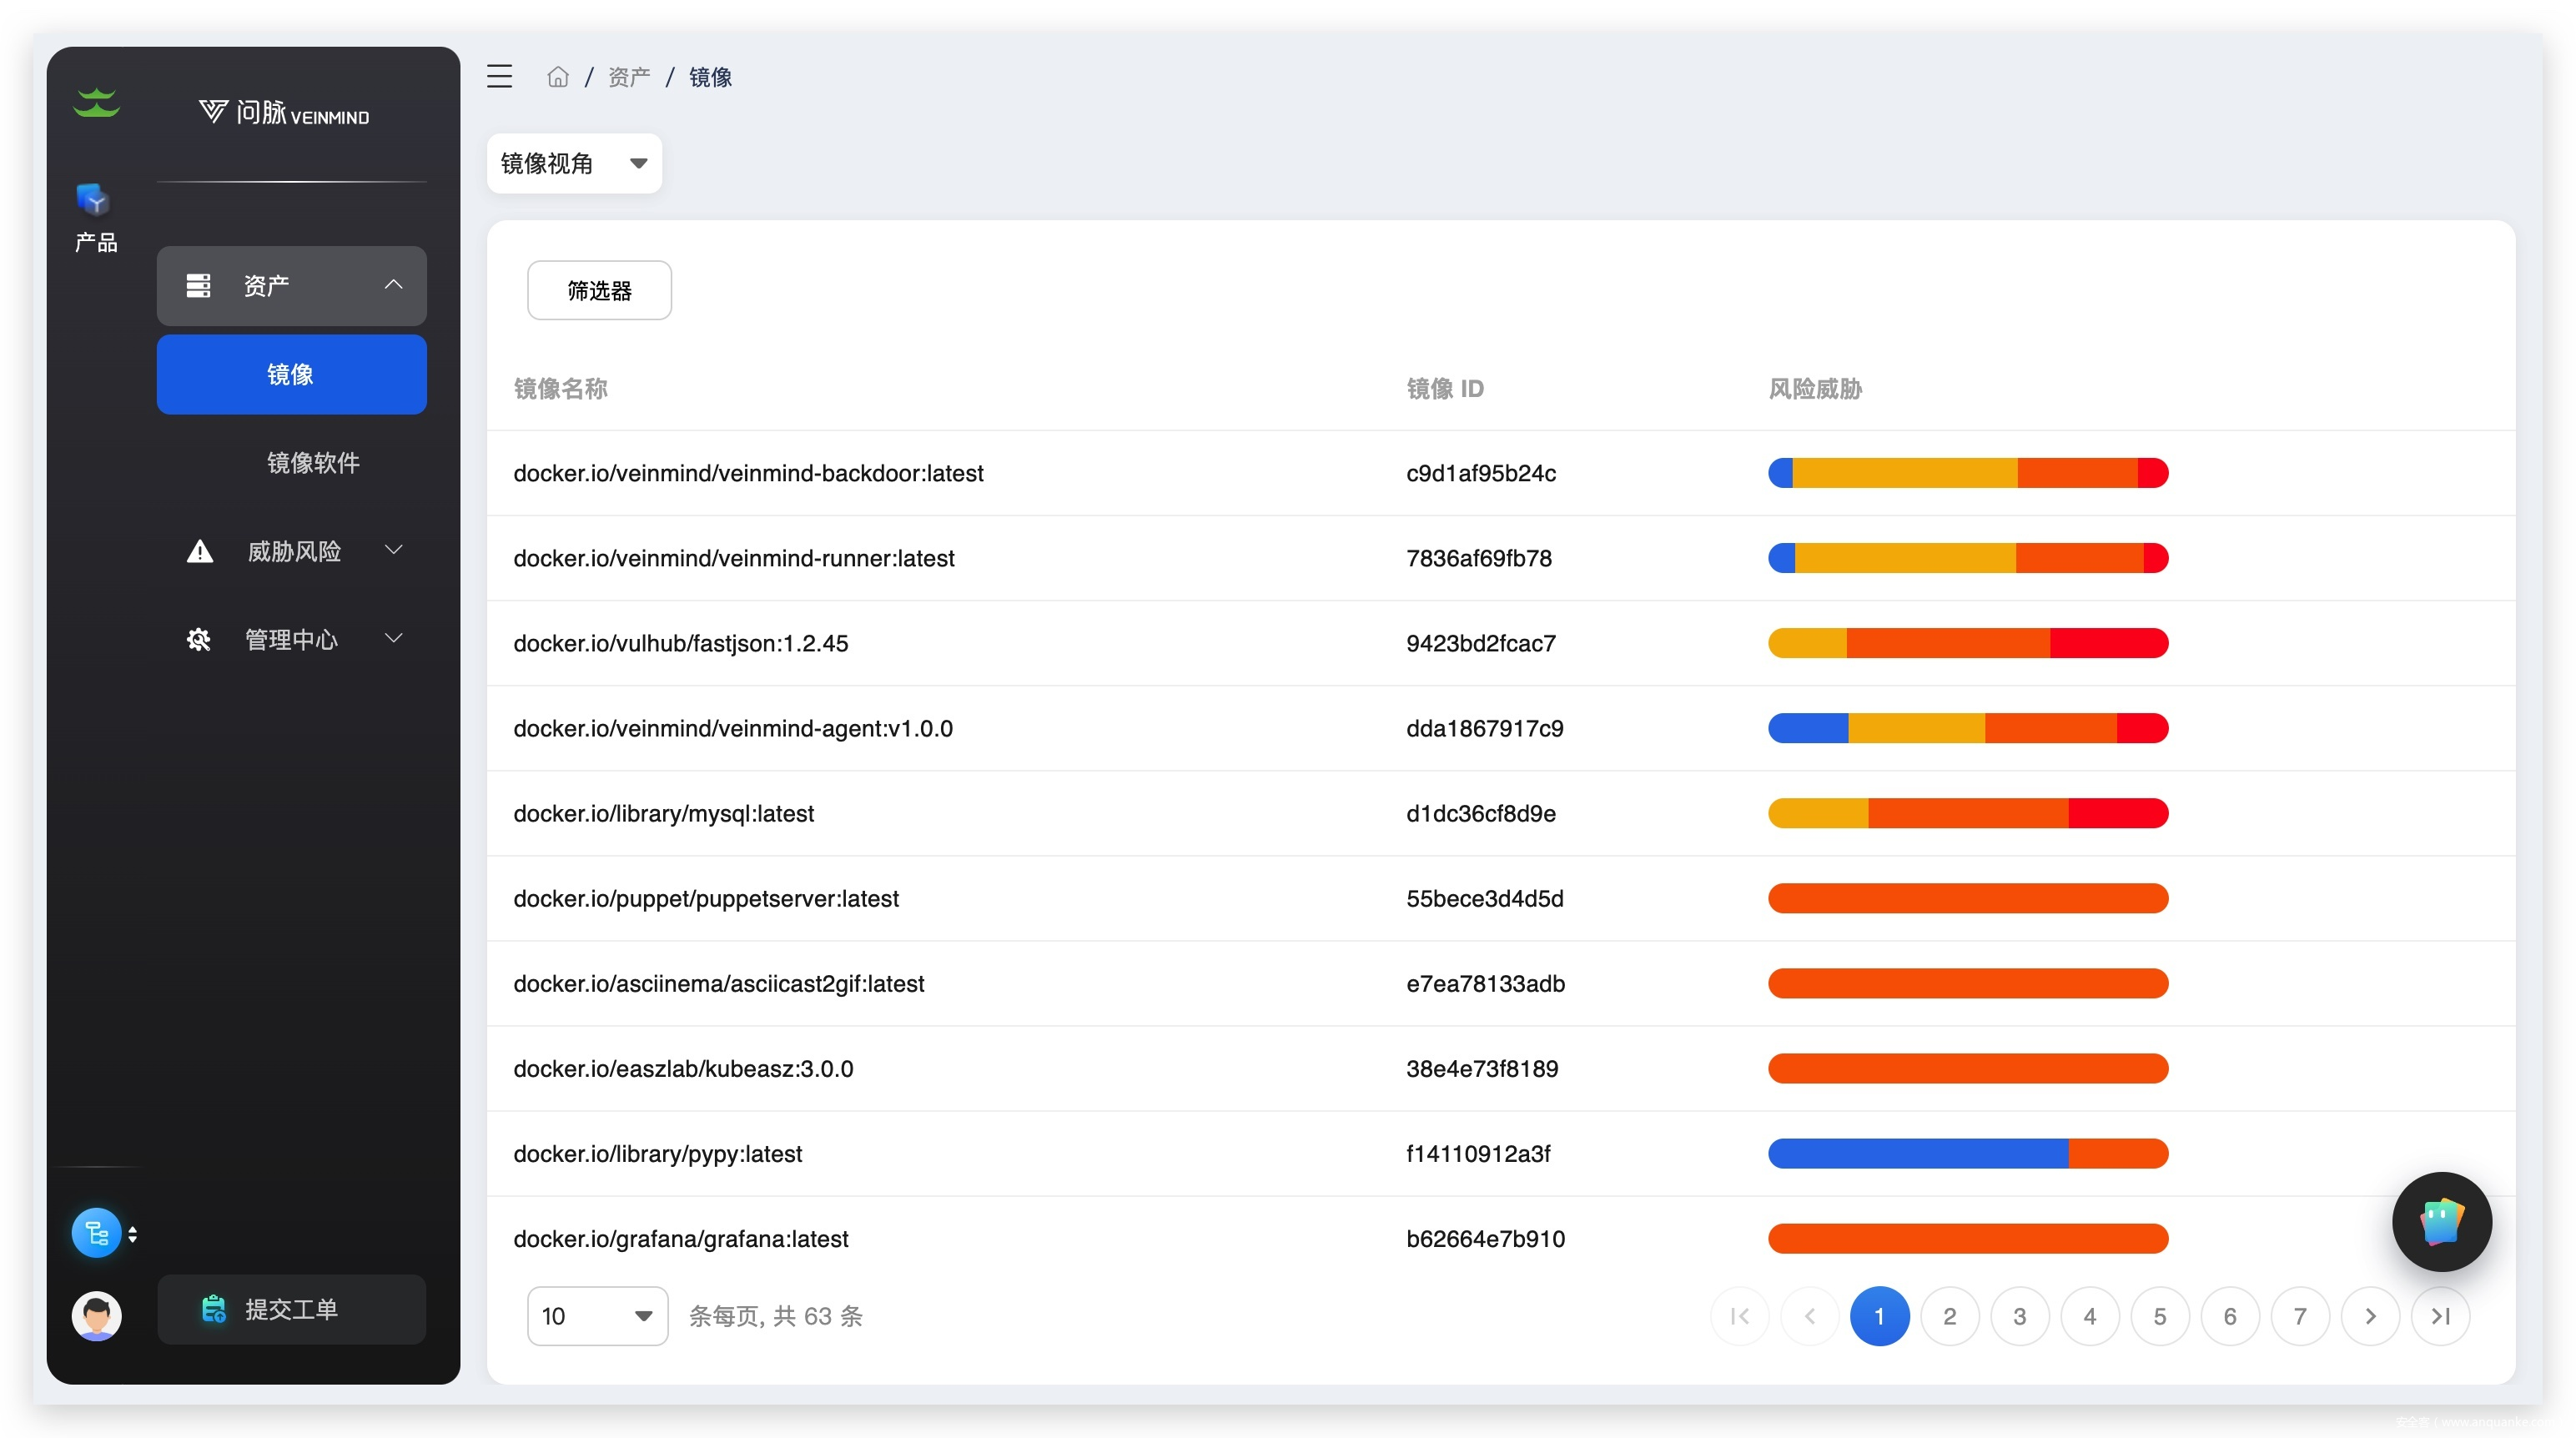Viewport: 2576px width, 1438px height.
Task: Select the 镜像软件 menu item
Action: pos(312,463)
